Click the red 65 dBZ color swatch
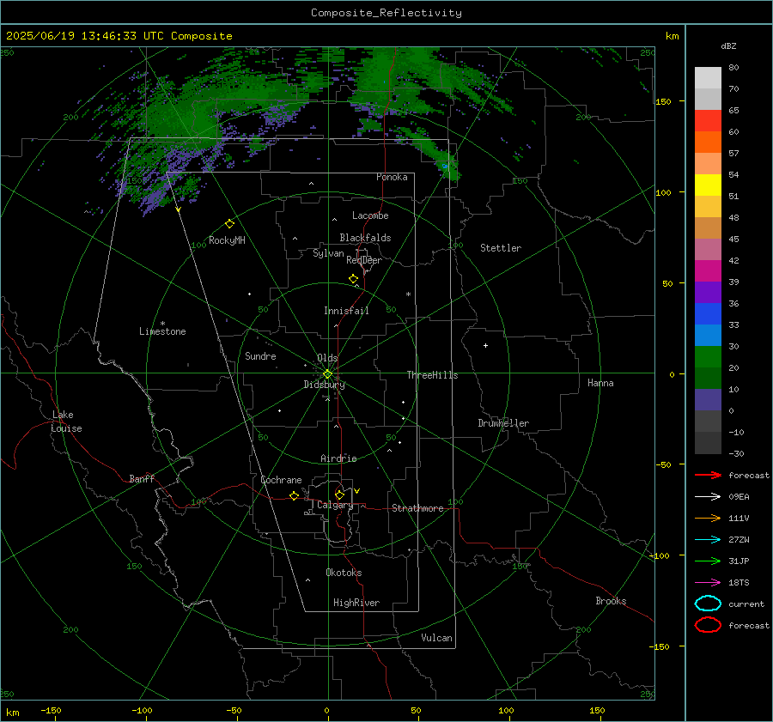This screenshot has width=773, height=722. (708, 120)
